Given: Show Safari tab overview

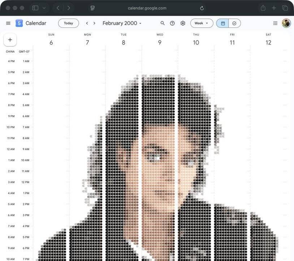Looking at the screenshot, I should [285, 8].
